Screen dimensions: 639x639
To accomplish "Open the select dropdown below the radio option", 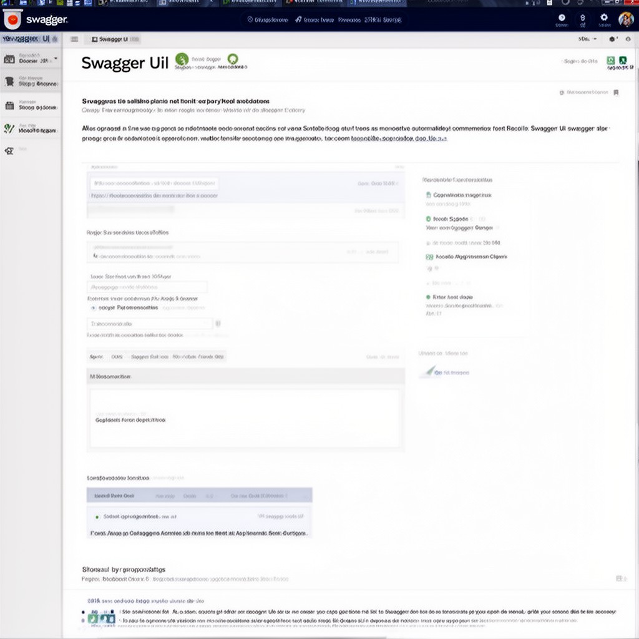I will 150,324.
